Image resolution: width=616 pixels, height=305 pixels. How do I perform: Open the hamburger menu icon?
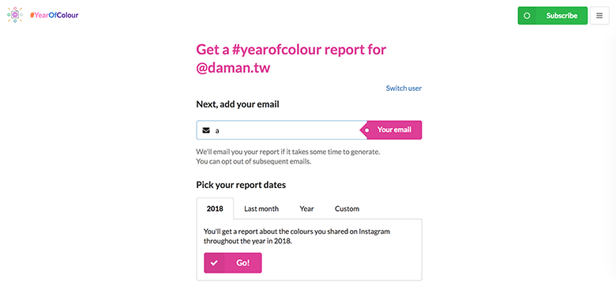[x=599, y=16]
